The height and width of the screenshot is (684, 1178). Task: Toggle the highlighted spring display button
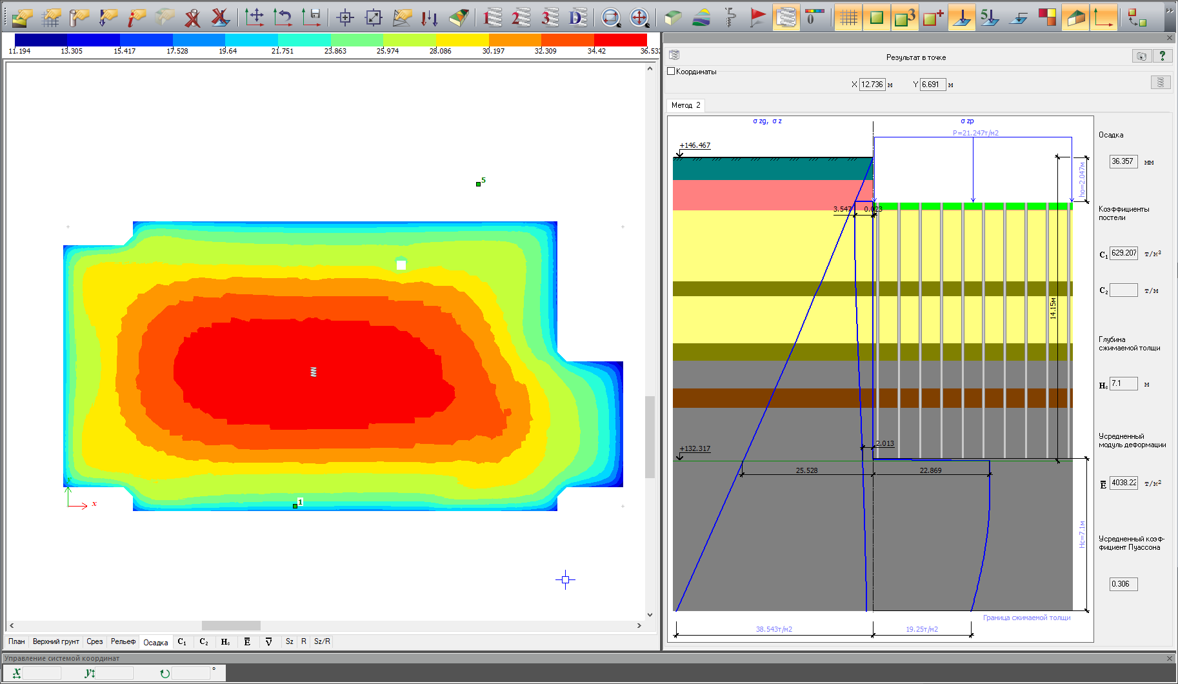(x=786, y=17)
